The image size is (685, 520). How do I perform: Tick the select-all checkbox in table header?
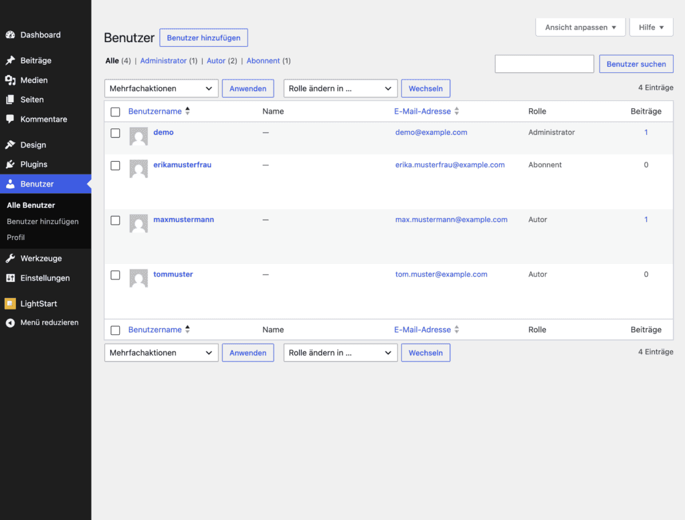(x=115, y=112)
